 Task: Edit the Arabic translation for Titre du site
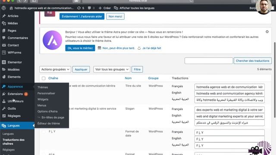coord(229,100)
